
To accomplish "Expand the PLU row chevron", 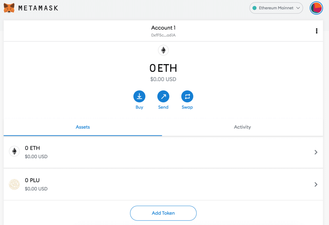I will pos(316,185).
